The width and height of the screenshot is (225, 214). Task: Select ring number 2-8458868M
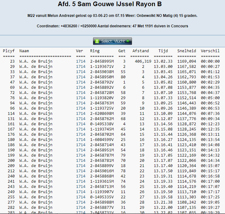tap(102, 176)
